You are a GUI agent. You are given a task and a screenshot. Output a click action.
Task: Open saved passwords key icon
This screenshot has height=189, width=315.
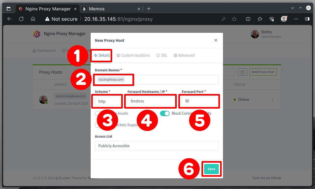(223, 19)
